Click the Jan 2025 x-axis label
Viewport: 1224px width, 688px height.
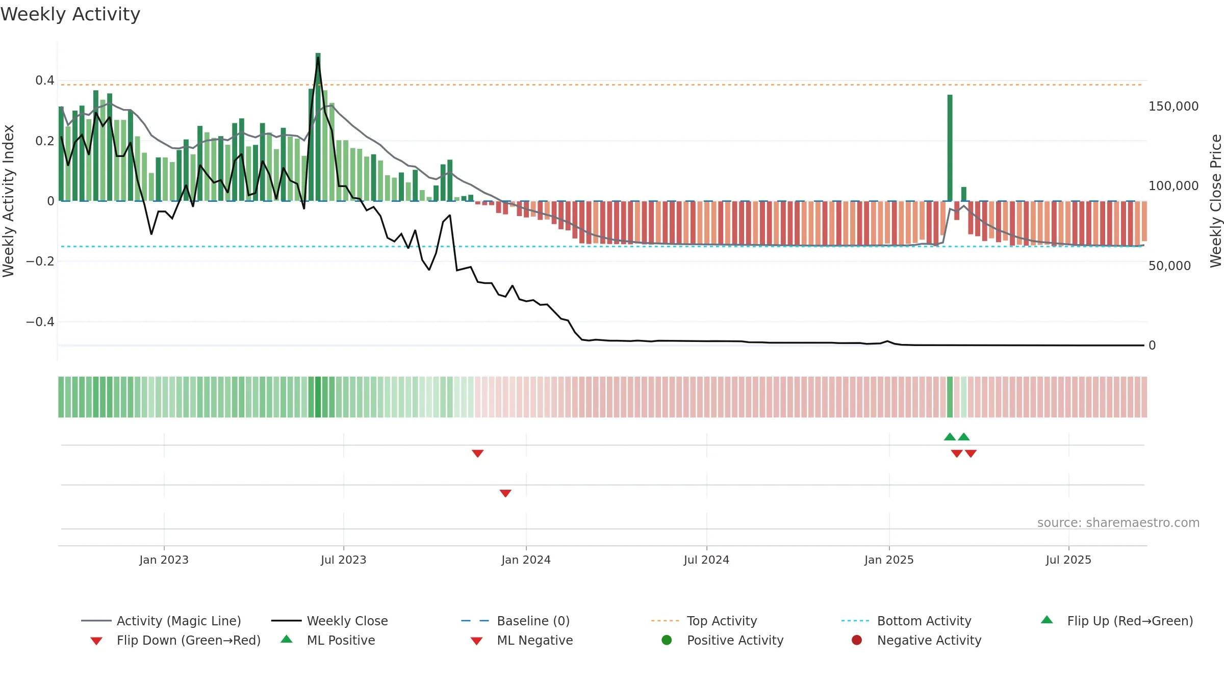pos(889,560)
